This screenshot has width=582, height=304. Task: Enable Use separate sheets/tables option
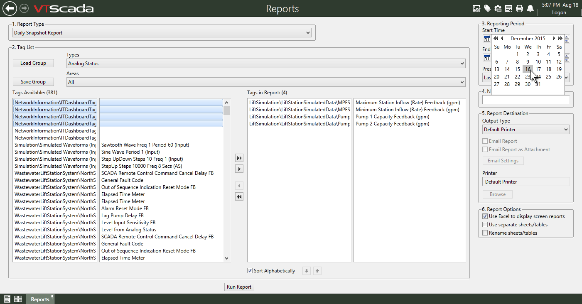[485, 225]
